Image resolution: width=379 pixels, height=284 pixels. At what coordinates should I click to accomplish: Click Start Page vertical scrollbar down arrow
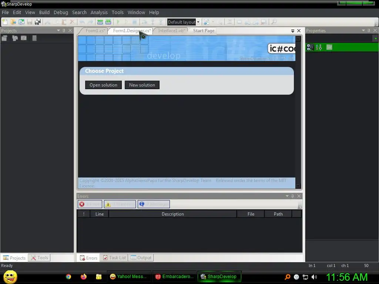click(x=298, y=186)
